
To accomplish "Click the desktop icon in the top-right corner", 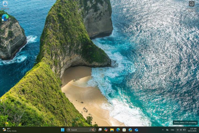I will pyautogui.click(x=192, y=4).
